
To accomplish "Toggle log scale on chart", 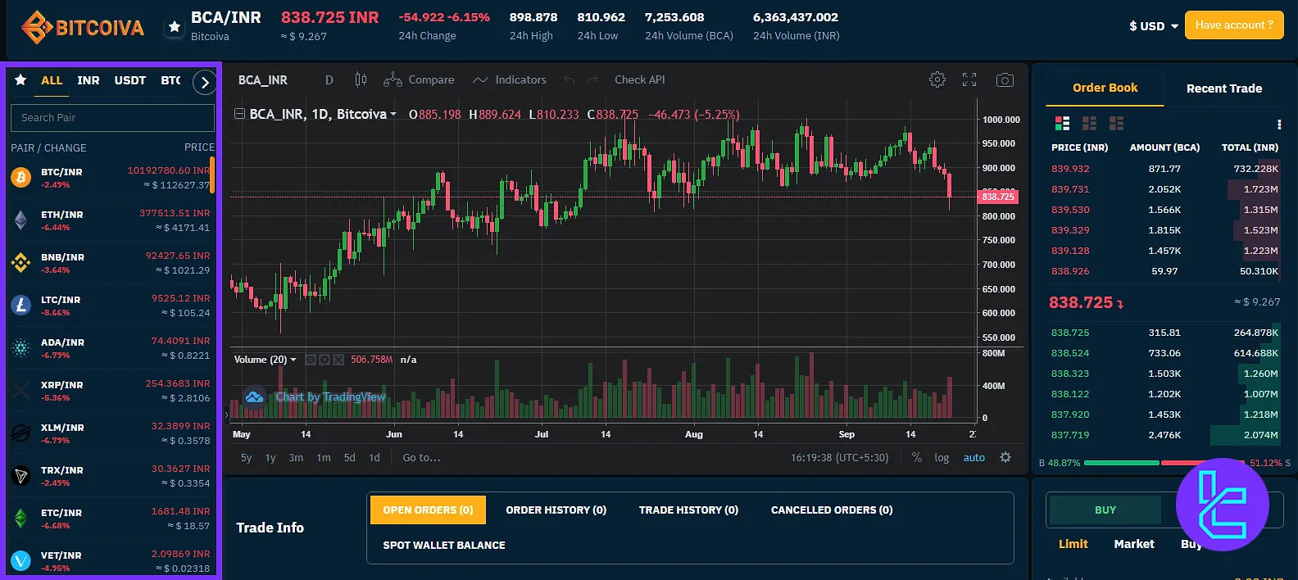I will [942, 458].
